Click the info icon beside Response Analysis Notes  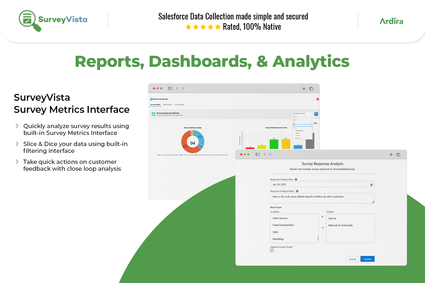pyautogui.click(x=297, y=191)
